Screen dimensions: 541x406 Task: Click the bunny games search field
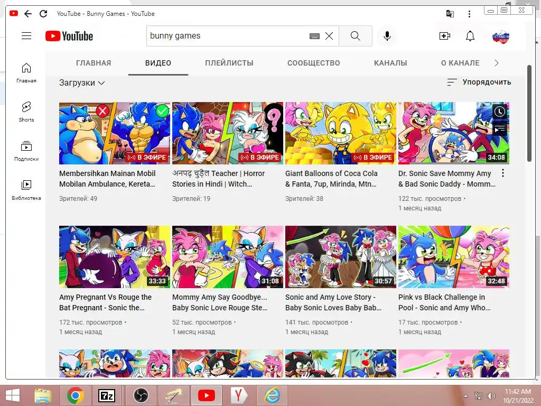coord(228,36)
